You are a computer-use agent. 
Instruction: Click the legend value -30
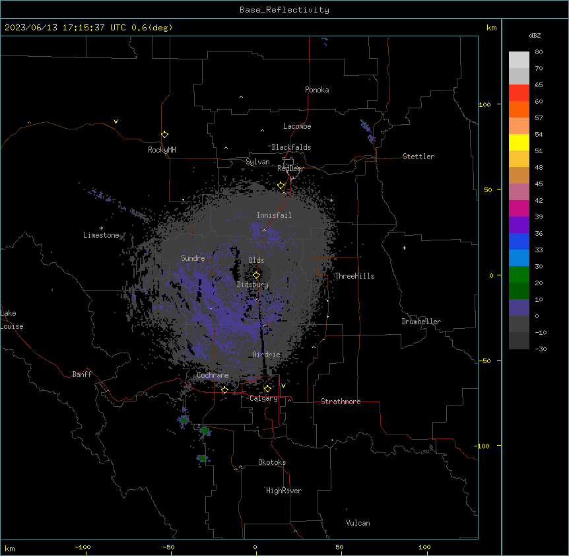tap(541, 349)
